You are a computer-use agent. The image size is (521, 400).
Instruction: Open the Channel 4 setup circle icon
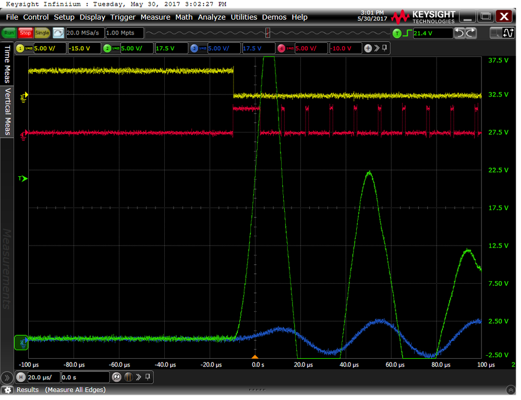pyautogui.click(x=281, y=49)
